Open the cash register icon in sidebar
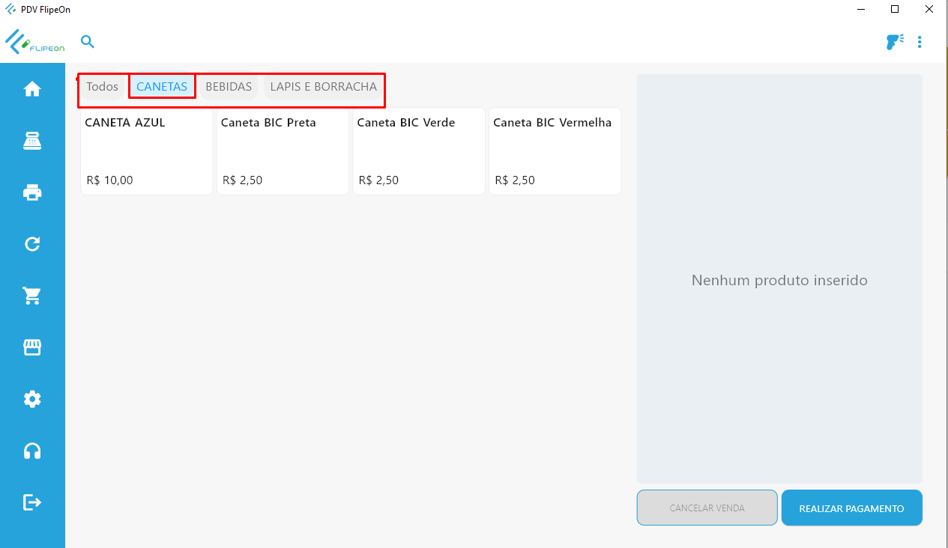The image size is (948, 548). pyautogui.click(x=32, y=141)
